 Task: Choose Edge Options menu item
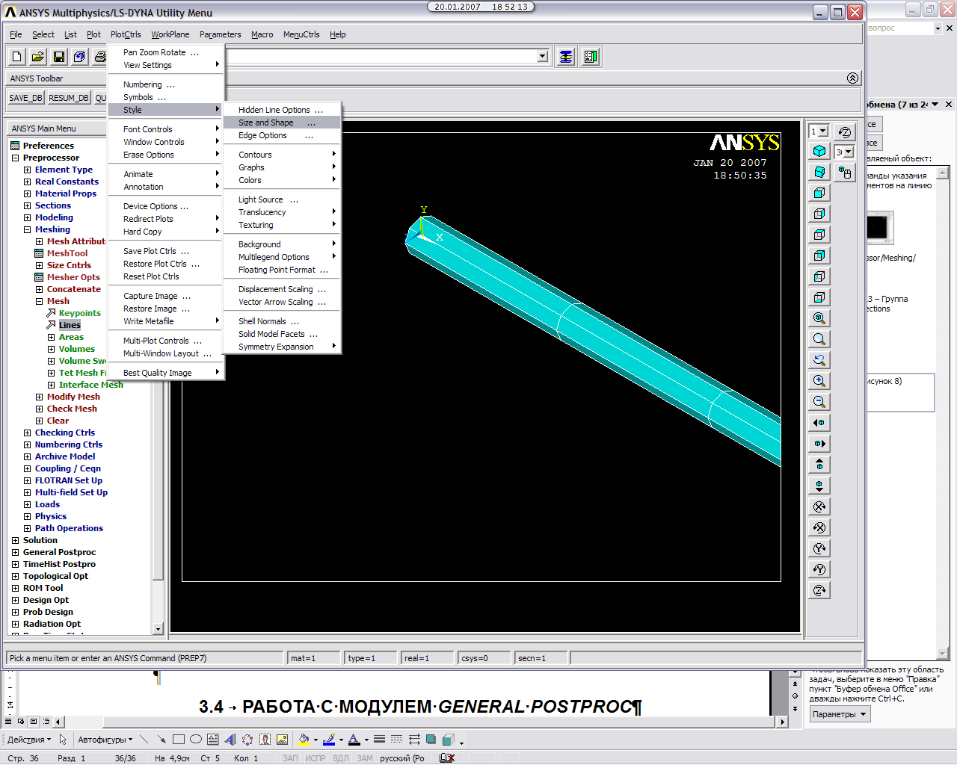(282, 135)
